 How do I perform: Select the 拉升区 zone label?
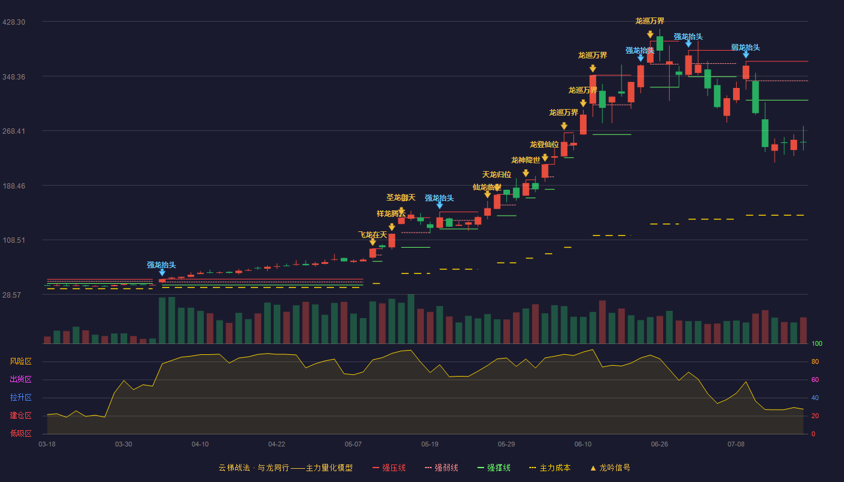coord(20,398)
